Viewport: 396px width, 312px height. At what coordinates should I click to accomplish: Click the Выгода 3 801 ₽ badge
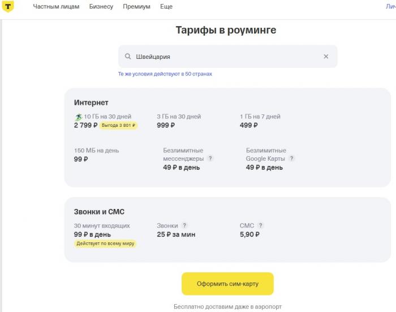coord(118,125)
